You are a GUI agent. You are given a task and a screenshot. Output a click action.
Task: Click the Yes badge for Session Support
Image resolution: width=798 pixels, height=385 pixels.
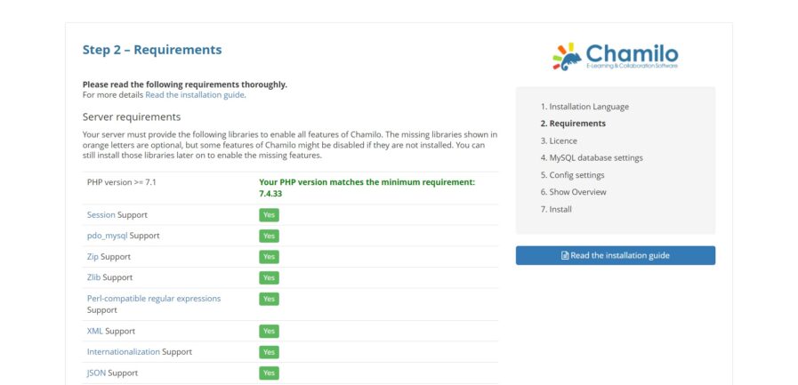coord(269,215)
